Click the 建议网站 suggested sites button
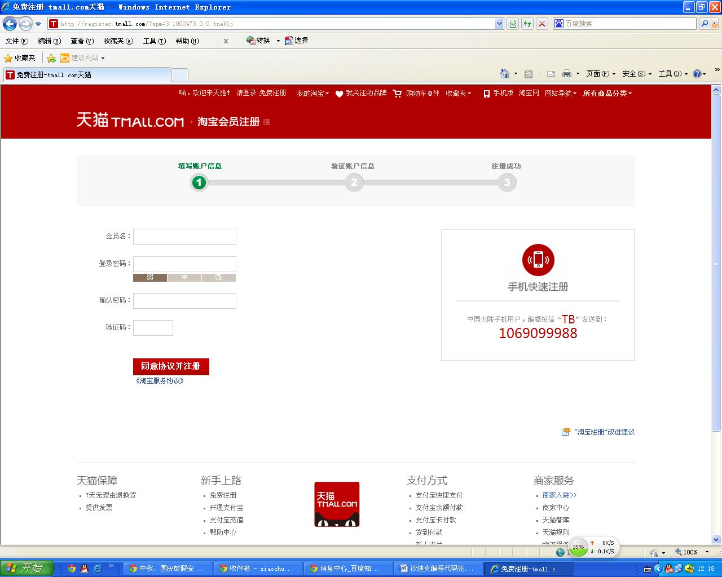Screen dimensions: 722x577 [x=82, y=58]
